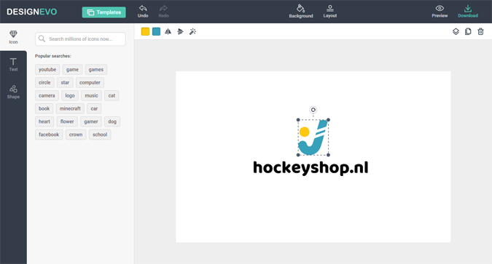This screenshot has height=264, width=492.
Task: Pick the blue color swatch
Action: [x=156, y=31]
